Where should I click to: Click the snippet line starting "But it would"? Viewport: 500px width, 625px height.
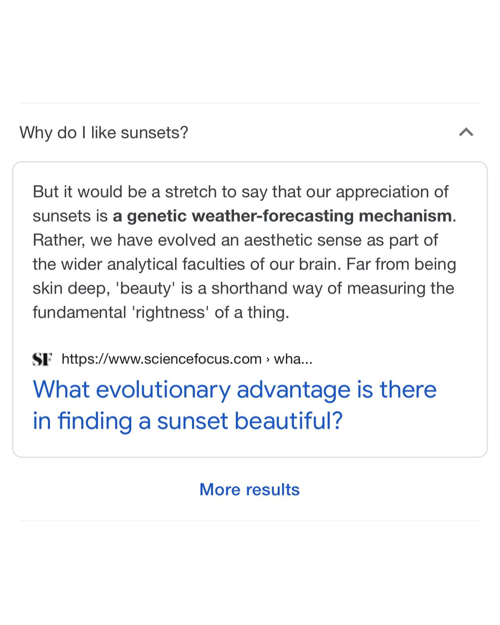pos(240,192)
